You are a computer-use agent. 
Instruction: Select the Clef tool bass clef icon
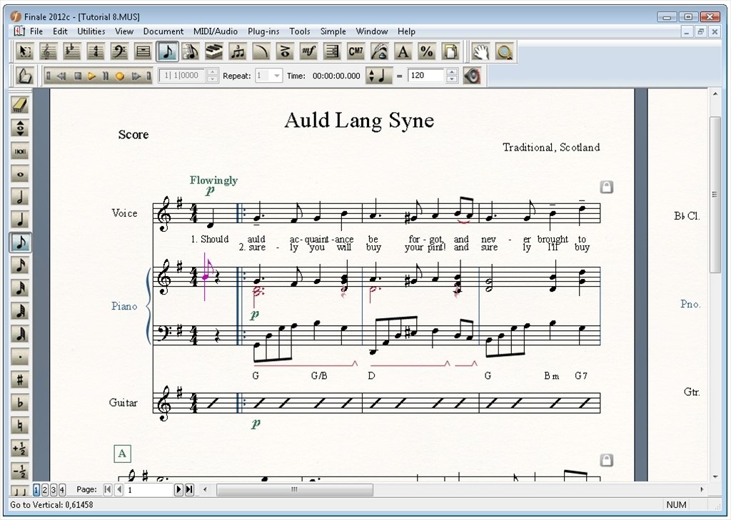[x=119, y=51]
